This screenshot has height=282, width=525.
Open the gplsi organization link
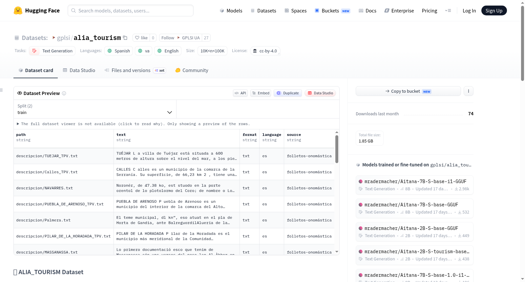[63, 38]
